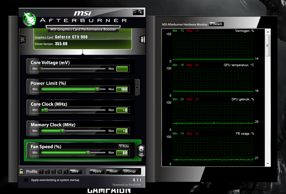Screen dimensions: 286x194
Task: Click the Core Voltage value field
Action: pos(122,68)
